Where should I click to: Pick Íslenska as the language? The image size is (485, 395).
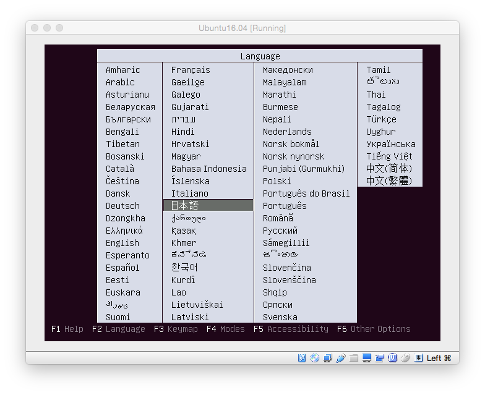[191, 181]
